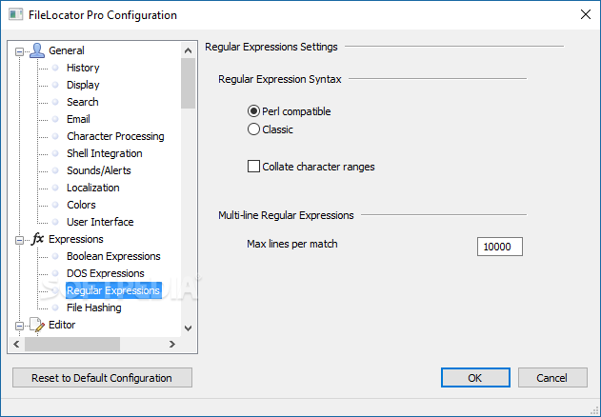Viewport: 601px width, 417px height.
Task: Click the bullet icon beside Email
Action: tap(55, 119)
